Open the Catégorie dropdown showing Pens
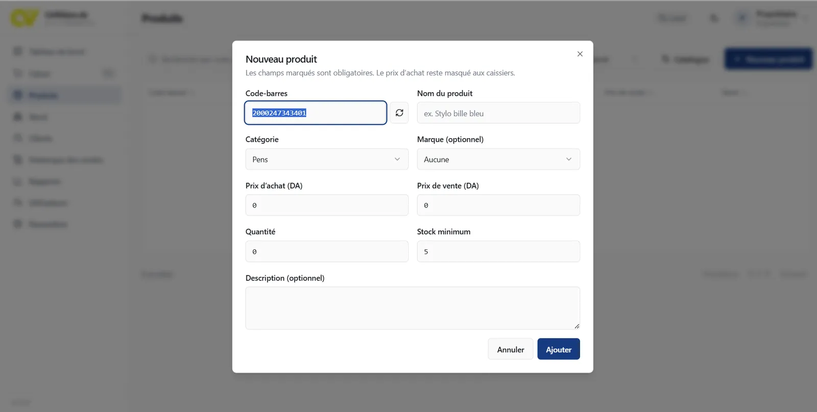Screen dimensions: 817x412 tap(327, 159)
